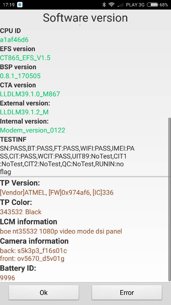Select the EFS version value CT865_EFS_V1.5
Screen dimensions: 171x305
25,58
